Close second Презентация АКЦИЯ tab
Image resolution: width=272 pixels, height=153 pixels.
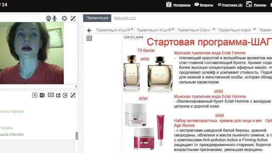click(x=173, y=29)
